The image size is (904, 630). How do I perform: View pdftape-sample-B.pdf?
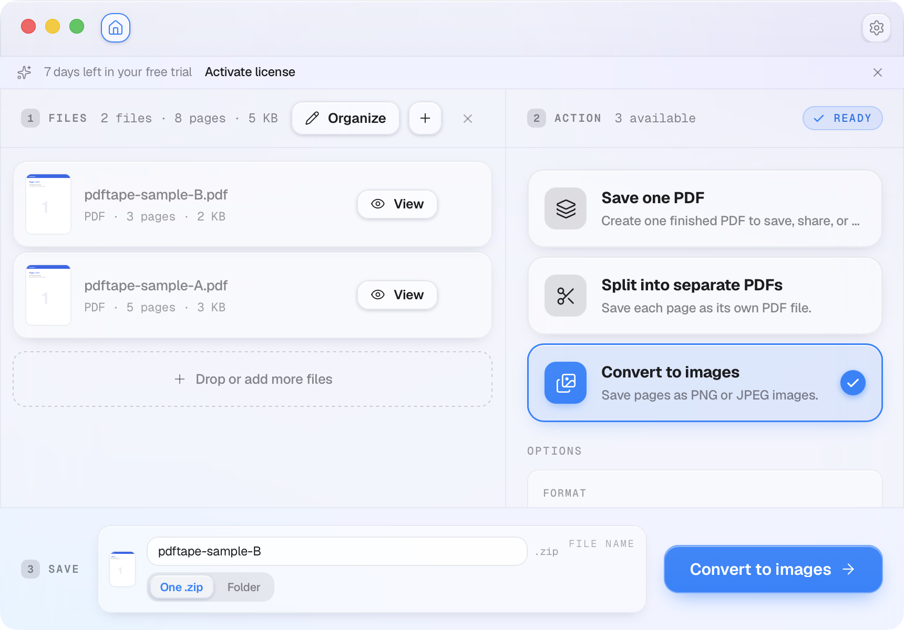pos(397,204)
